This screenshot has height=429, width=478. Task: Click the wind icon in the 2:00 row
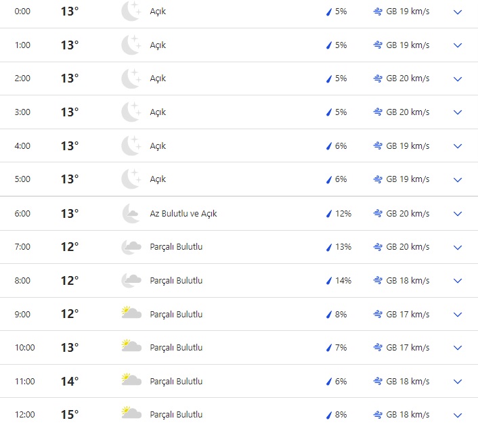(378, 78)
